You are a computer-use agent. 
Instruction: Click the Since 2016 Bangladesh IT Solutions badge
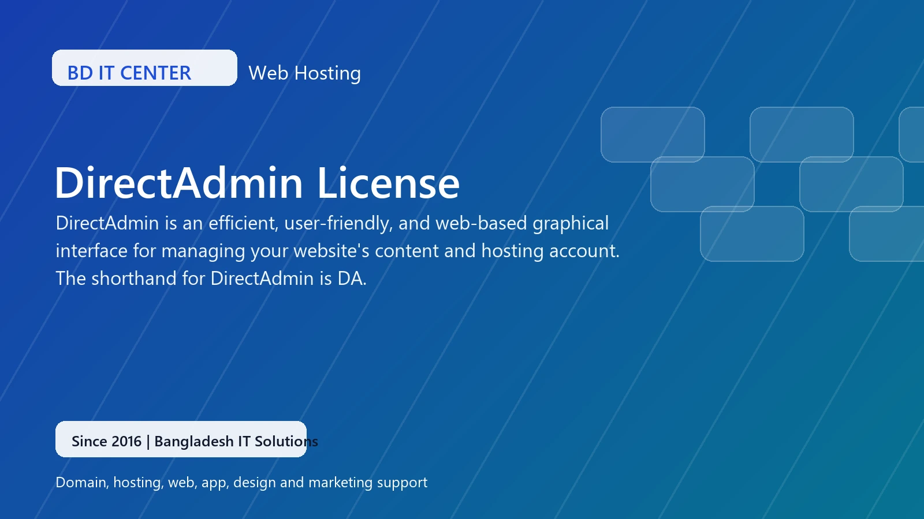(181, 439)
